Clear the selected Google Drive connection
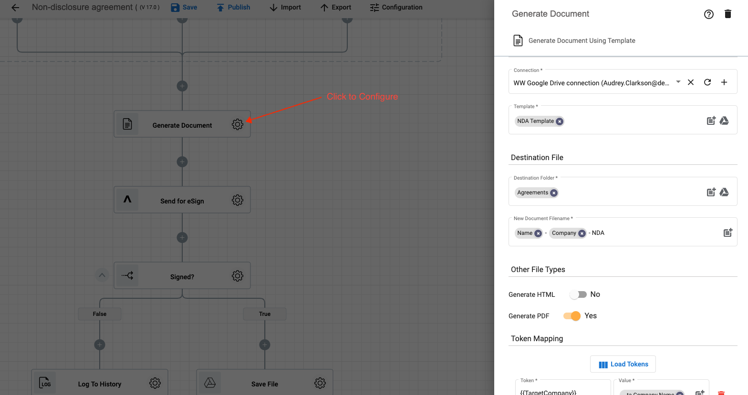The height and width of the screenshot is (395, 748). (x=691, y=82)
